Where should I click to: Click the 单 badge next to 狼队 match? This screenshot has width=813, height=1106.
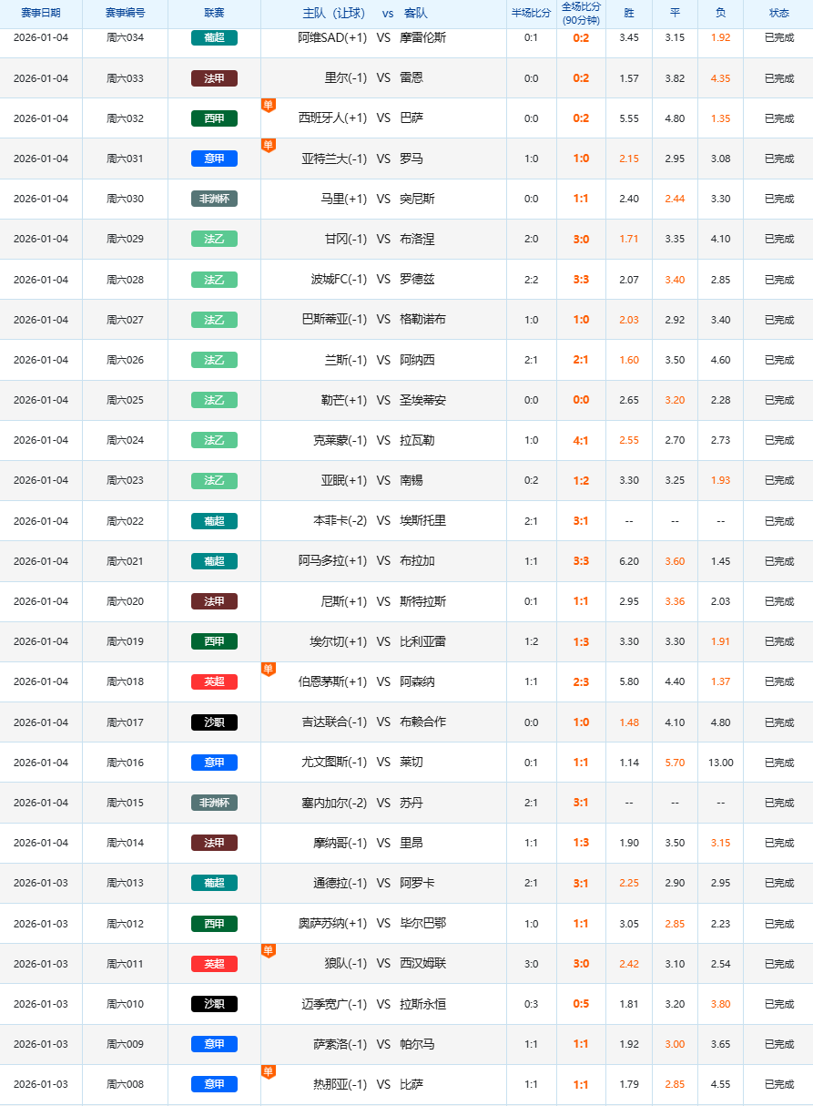(268, 951)
